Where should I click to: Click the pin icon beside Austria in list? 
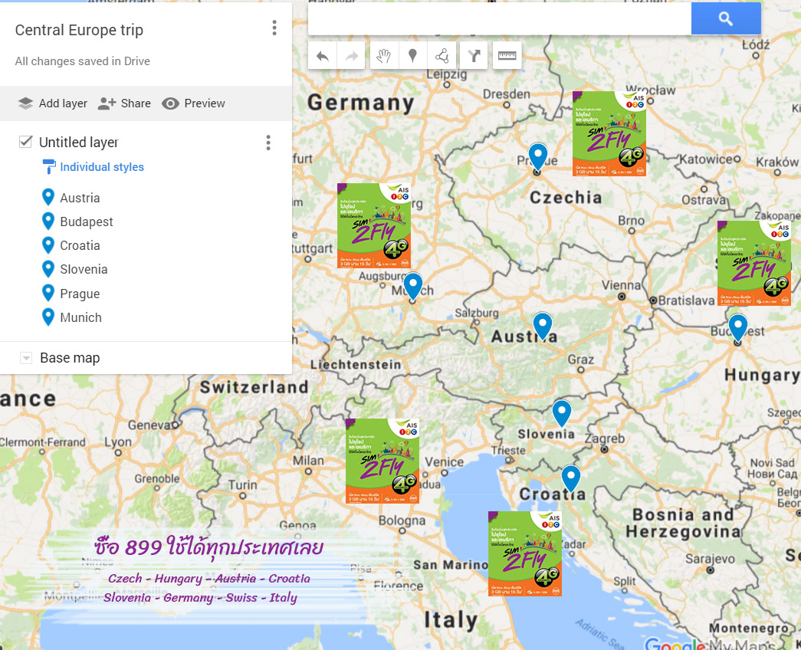click(x=48, y=197)
